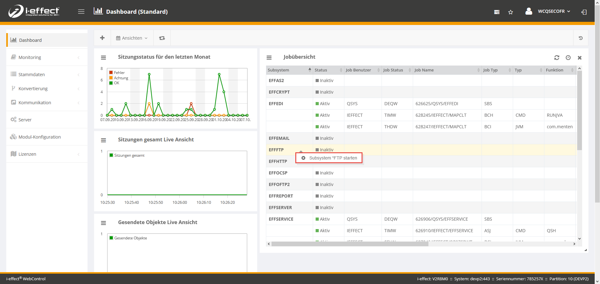Image resolution: width=600 pixels, height=284 pixels.
Task: Open the Ansichten dropdown
Action: pyautogui.click(x=132, y=38)
